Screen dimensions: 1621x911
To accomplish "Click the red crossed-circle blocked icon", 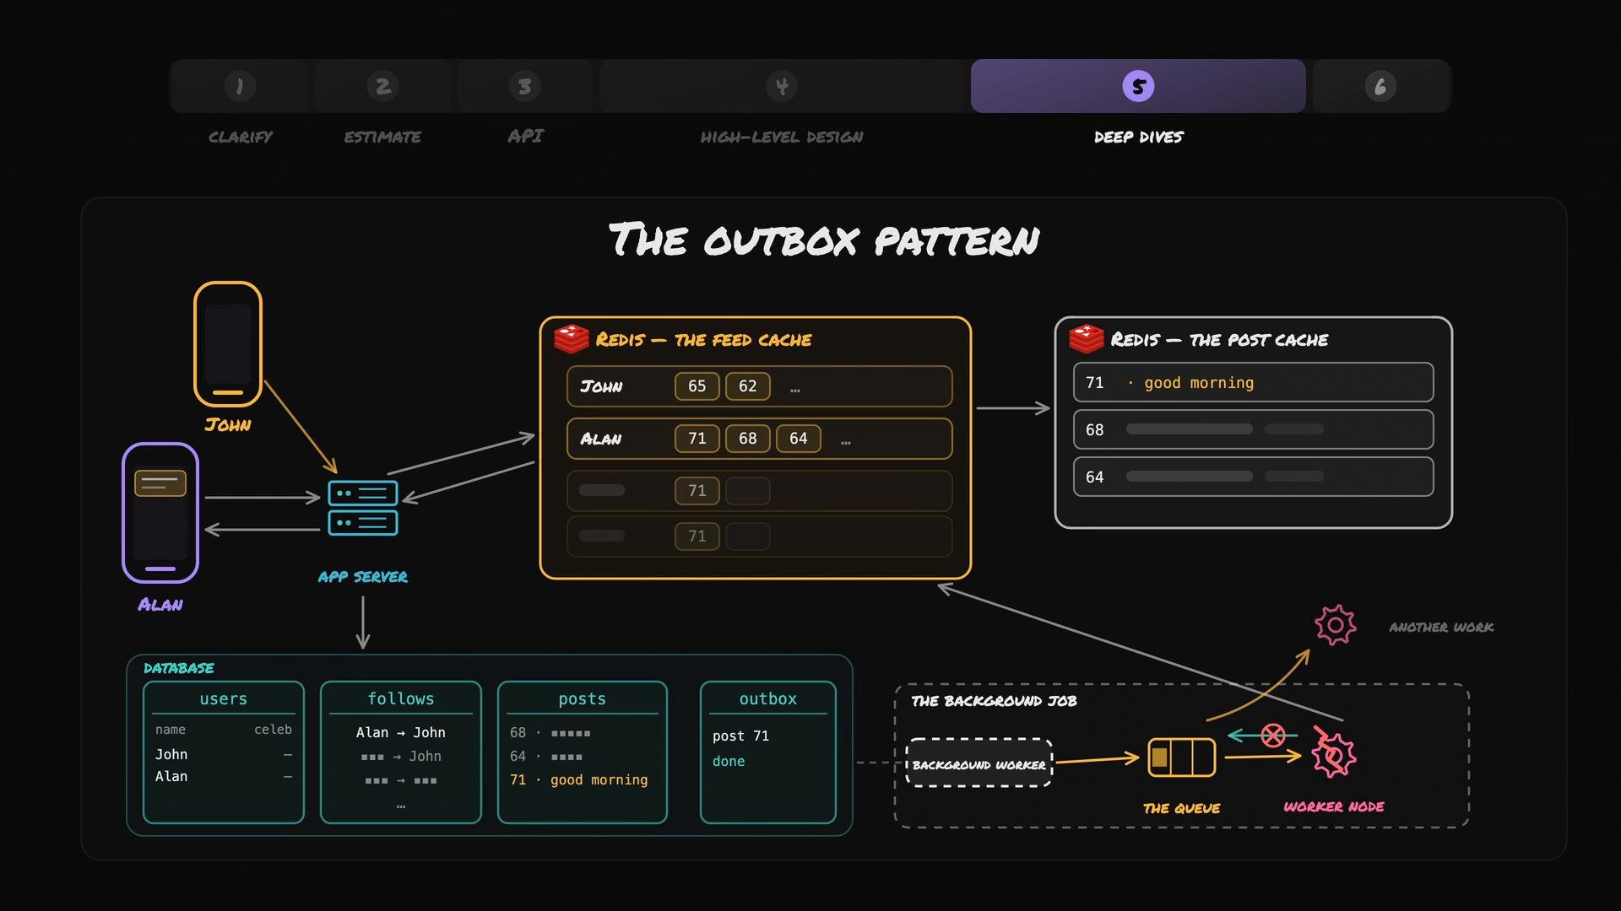I will pyautogui.click(x=1273, y=736).
